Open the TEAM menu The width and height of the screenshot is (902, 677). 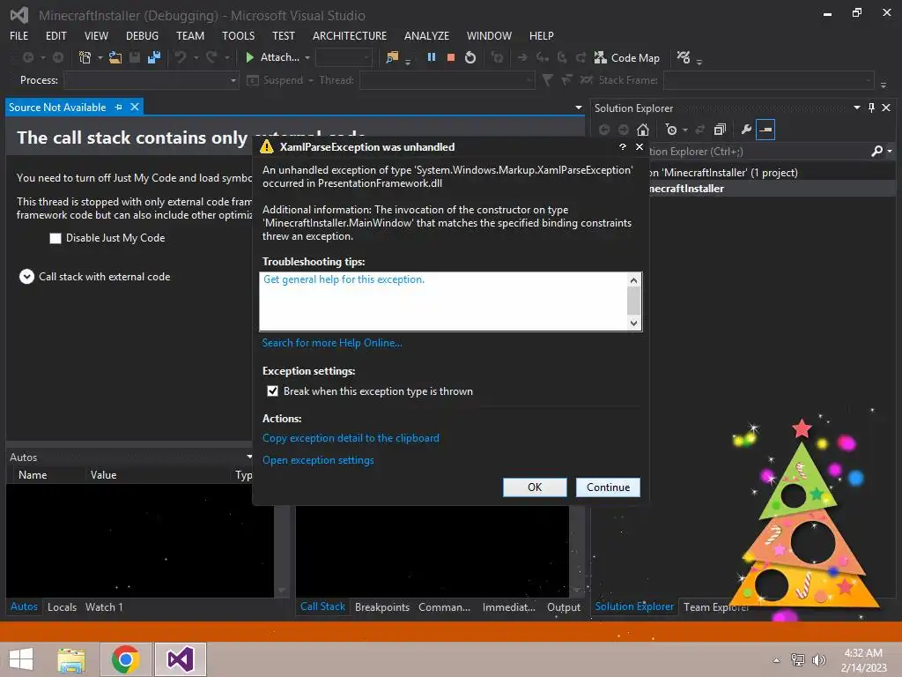(x=190, y=35)
